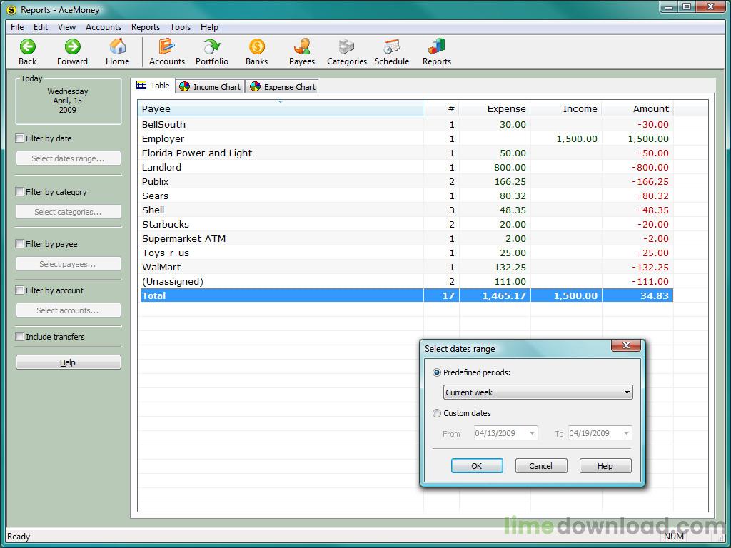
Task: Sort by # column header
Action: coord(441,109)
